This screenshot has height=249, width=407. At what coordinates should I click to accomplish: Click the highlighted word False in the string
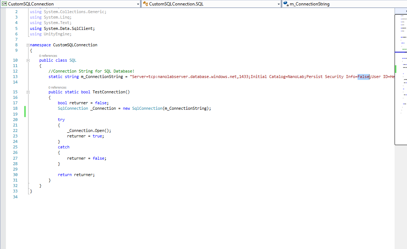coord(363,77)
